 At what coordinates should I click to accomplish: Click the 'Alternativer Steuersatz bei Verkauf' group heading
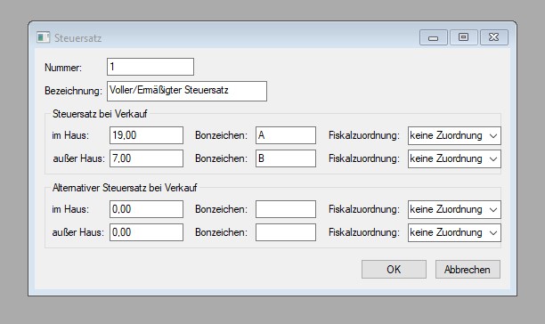125,188
